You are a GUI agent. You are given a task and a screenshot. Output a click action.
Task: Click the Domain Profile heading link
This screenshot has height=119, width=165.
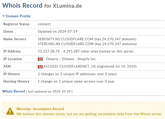18,16
